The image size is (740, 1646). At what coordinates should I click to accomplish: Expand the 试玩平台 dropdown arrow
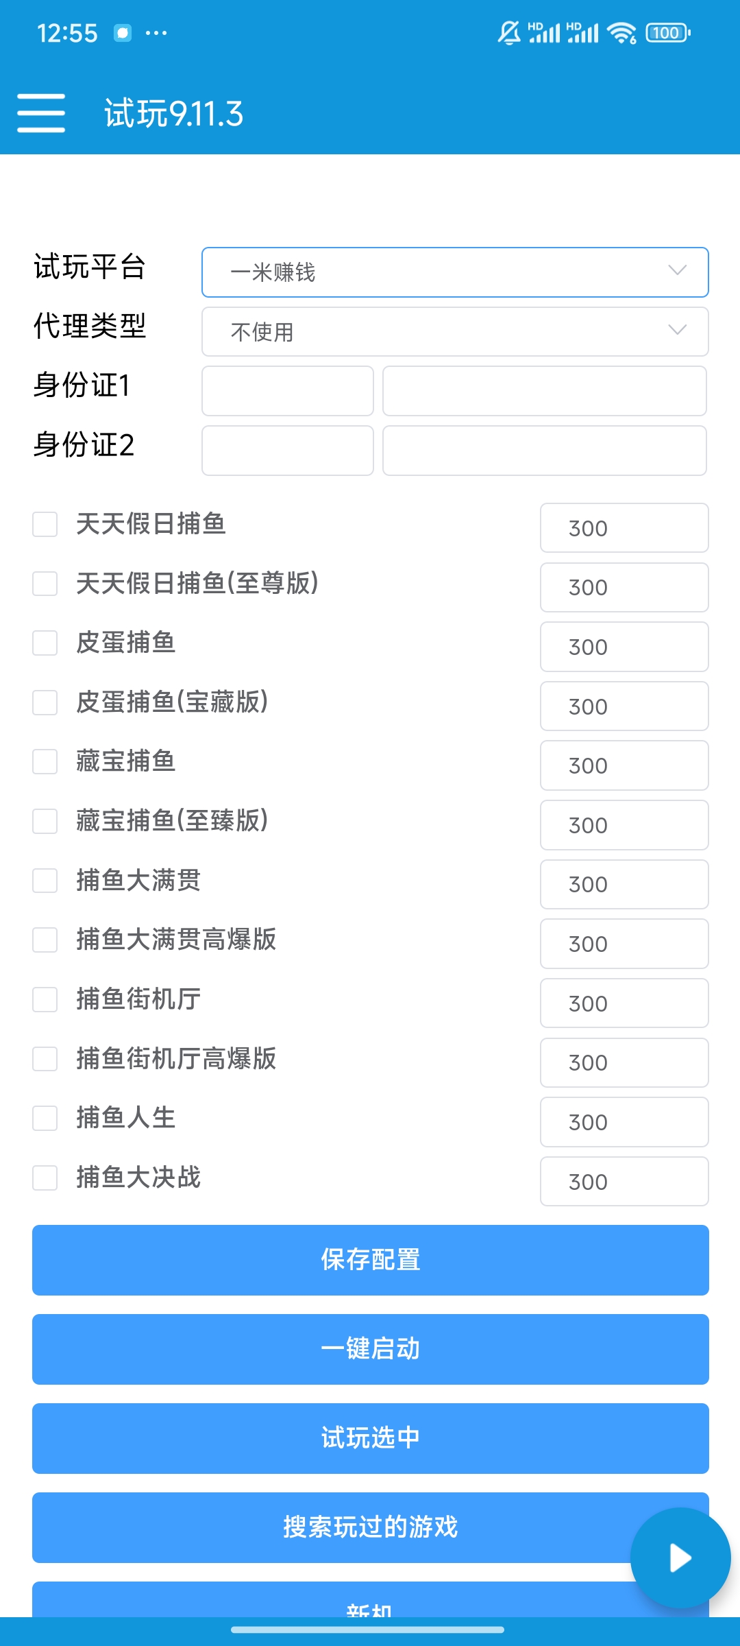click(677, 271)
